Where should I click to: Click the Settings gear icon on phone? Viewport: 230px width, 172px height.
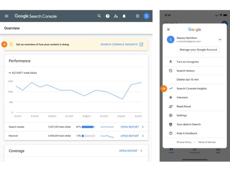pos(171,116)
